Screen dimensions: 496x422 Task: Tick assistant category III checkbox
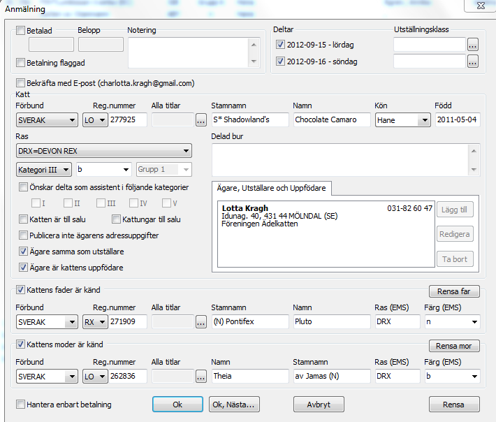point(101,203)
